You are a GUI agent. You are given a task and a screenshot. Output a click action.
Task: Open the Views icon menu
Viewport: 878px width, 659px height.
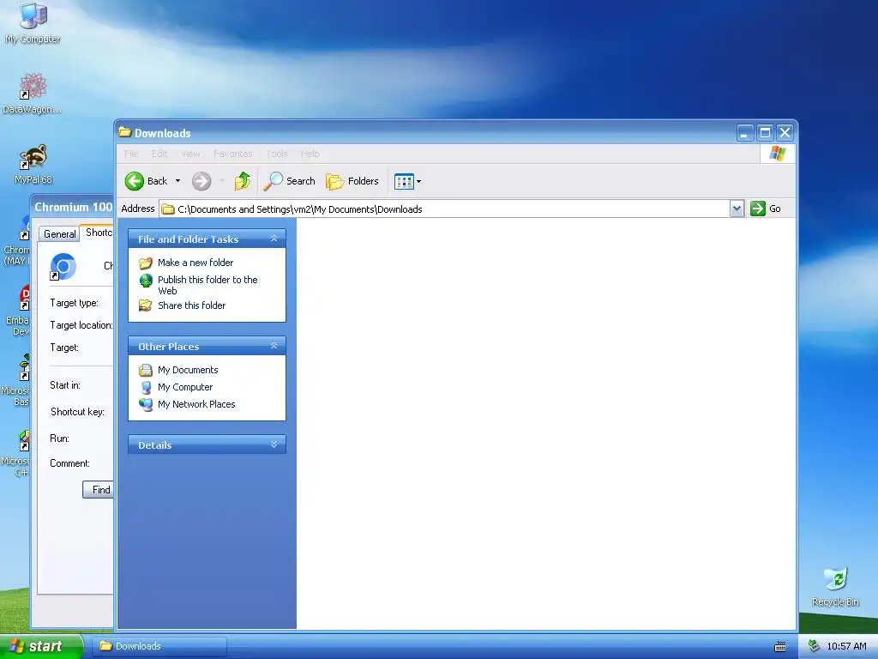point(407,181)
